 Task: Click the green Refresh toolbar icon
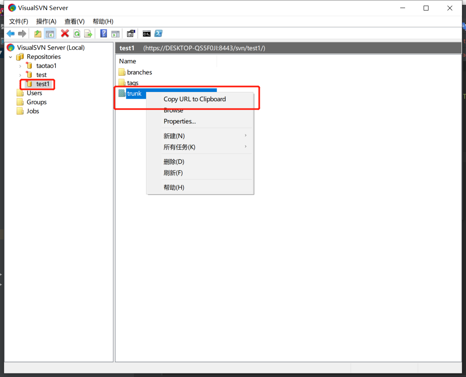77,33
